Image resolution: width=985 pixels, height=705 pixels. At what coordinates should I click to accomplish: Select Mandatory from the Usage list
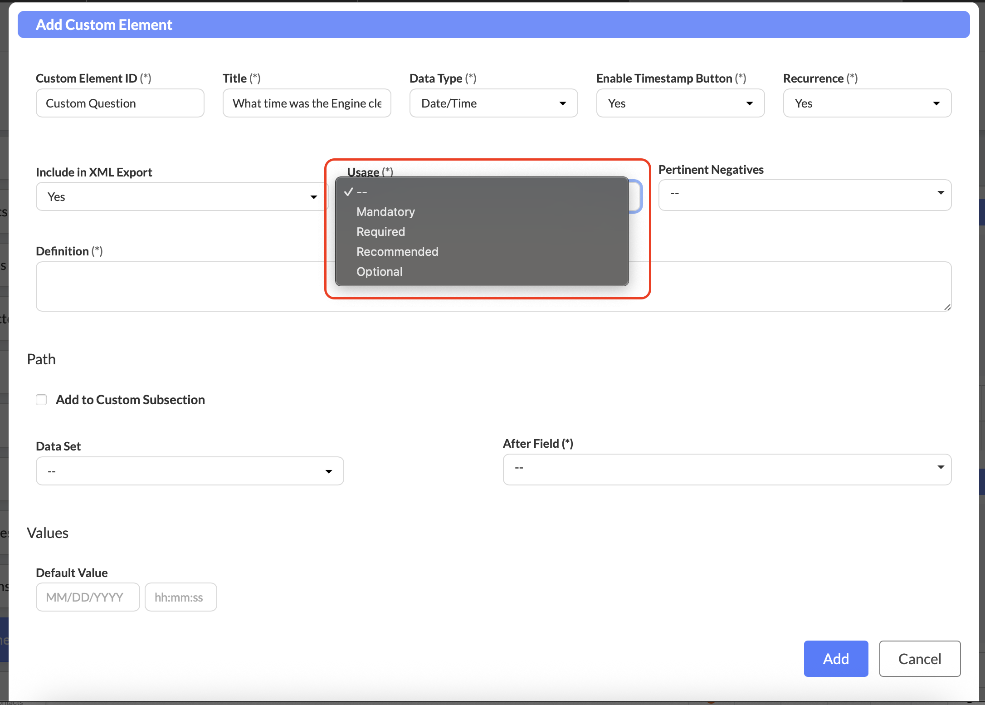coord(385,212)
